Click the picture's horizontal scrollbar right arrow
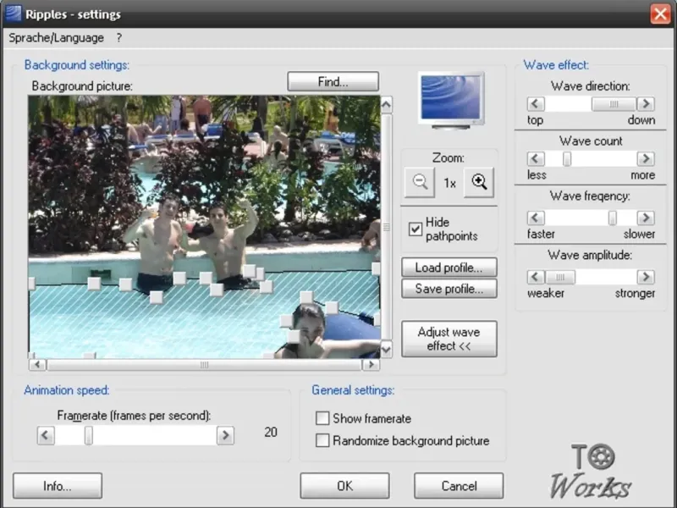 pos(372,365)
